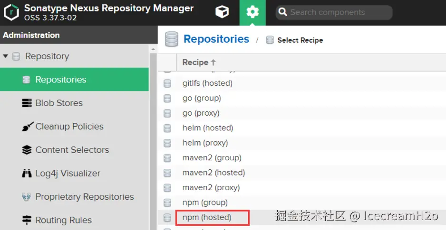Click the search magnifier icon
This screenshot has width=446, height=230.
[x=283, y=12]
